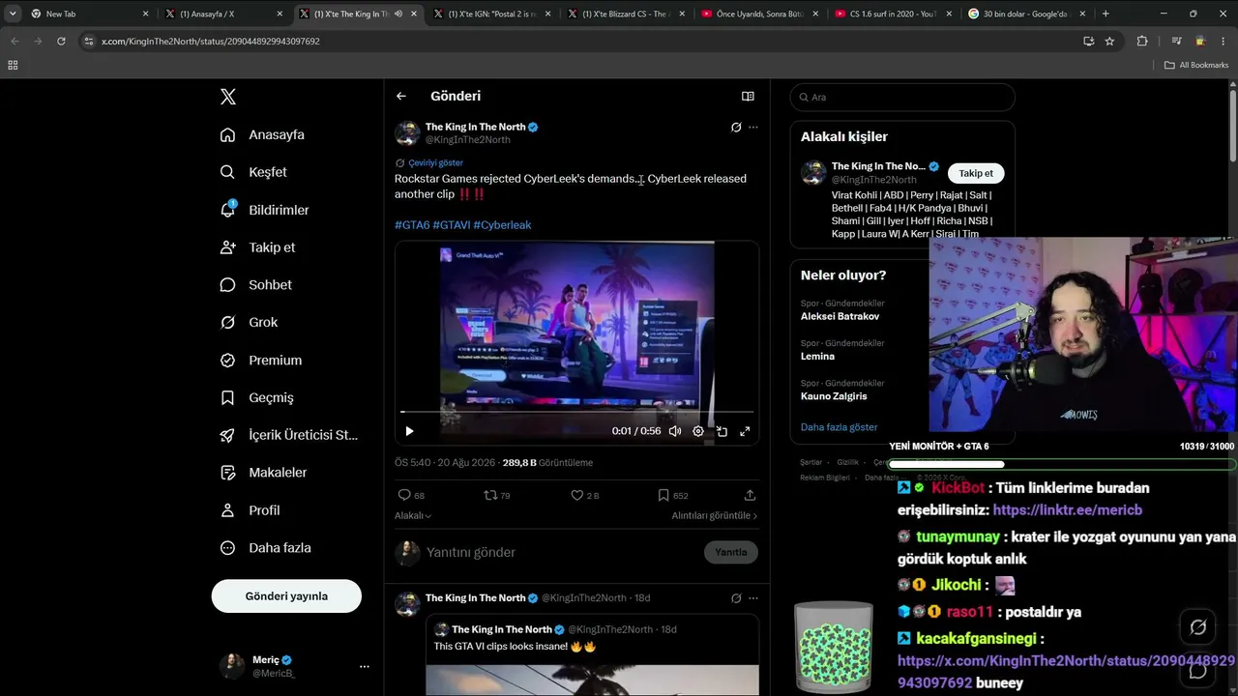The image size is (1238, 696).
Task: Switch to the 30 bin dolar Google tab
Action: [1027, 14]
